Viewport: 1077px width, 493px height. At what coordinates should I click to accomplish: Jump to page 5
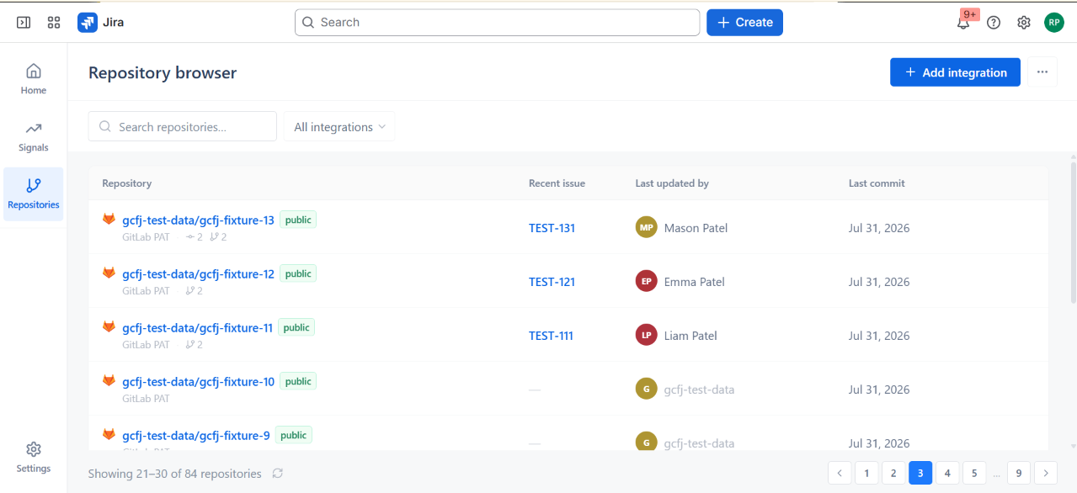point(974,474)
